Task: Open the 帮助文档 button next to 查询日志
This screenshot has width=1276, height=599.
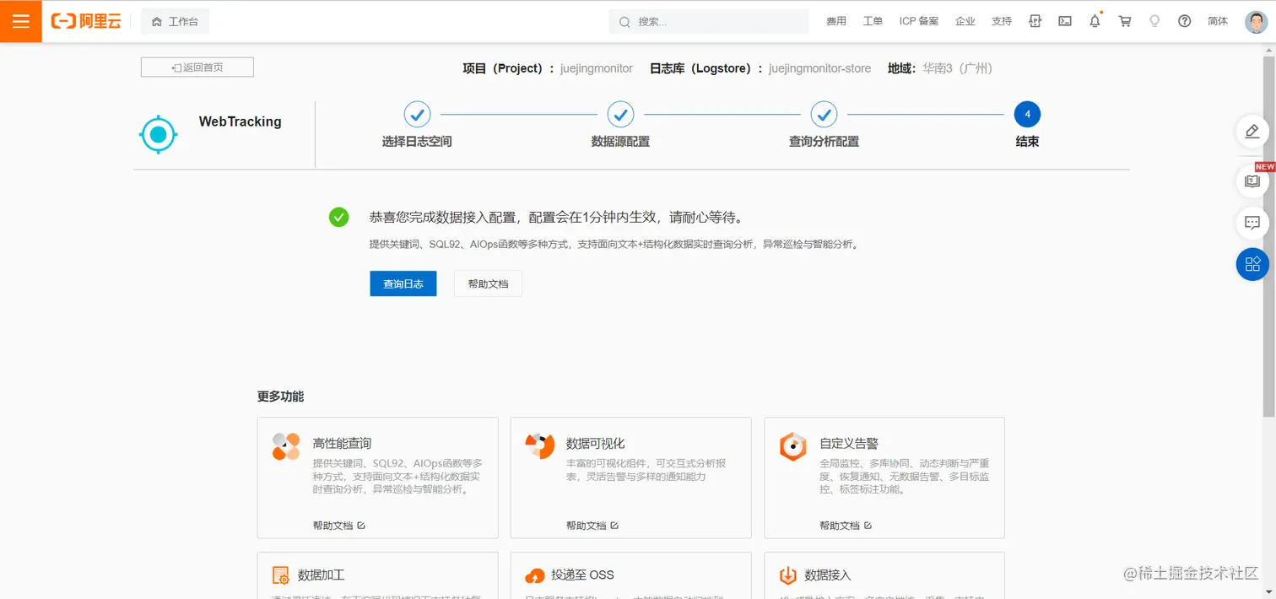Action: tap(488, 283)
